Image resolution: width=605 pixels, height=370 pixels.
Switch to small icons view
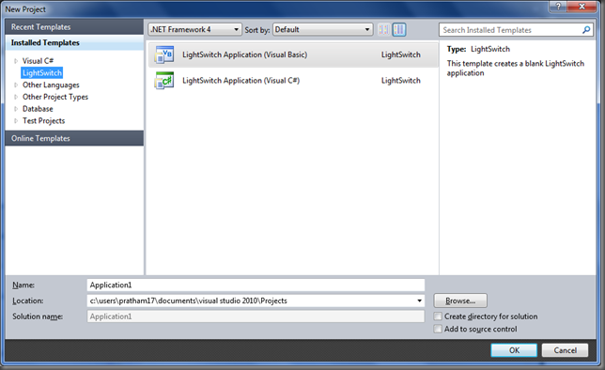click(x=384, y=30)
